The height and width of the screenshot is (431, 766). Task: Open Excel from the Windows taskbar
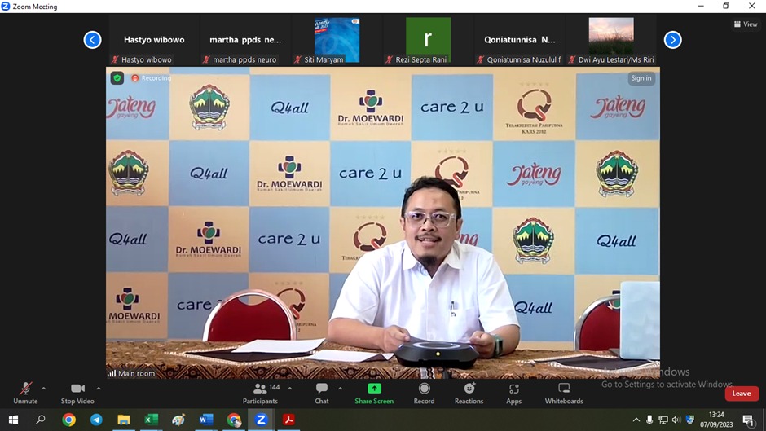click(151, 420)
